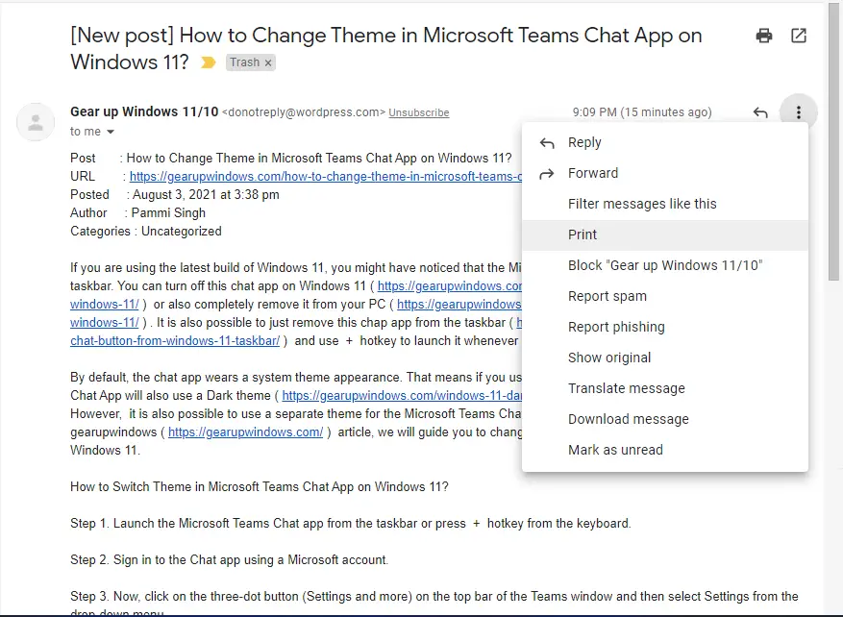The height and width of the screenshot is (617, 843).
Task: Choose Report spam
Action: click(665, 296)
